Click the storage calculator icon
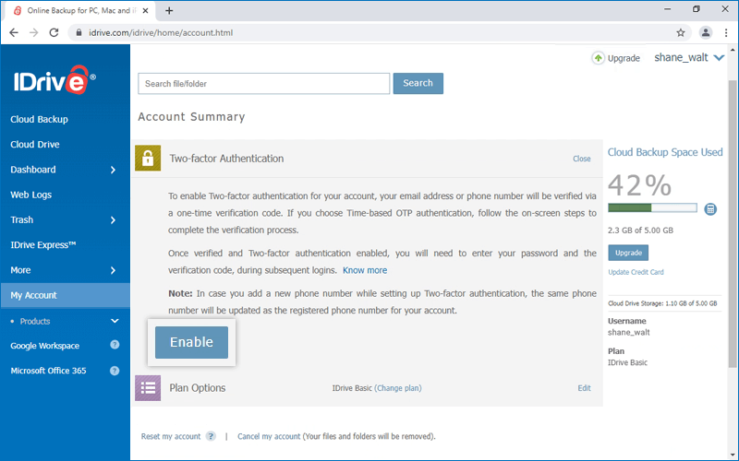This screenshot has width=739, height=461. [710, 209]
